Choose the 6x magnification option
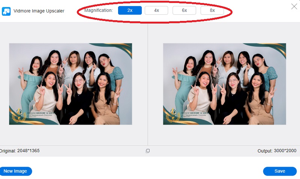The image size is (300, 179). click(184, 10)
